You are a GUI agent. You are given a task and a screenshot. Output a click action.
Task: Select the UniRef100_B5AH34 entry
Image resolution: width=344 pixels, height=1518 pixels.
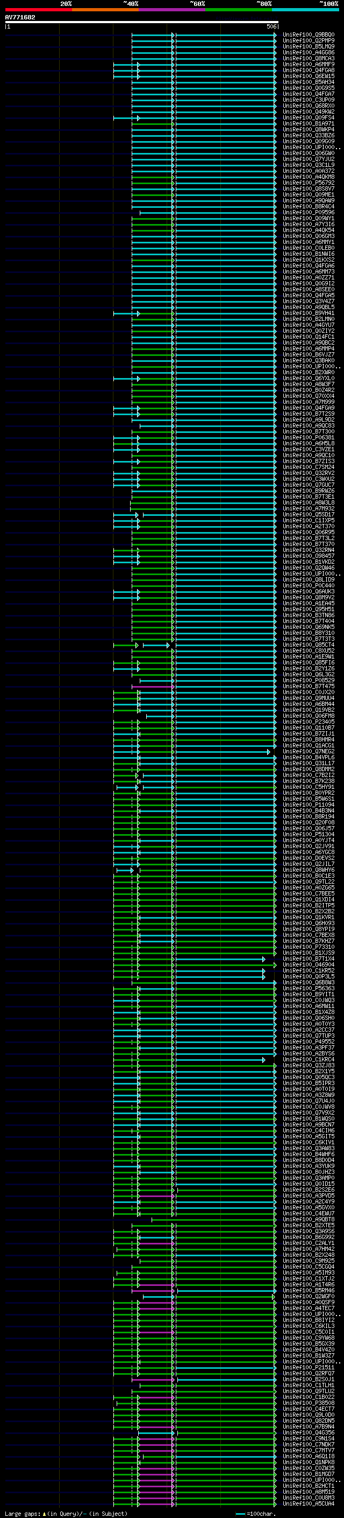pyautogui.click(x=309, y=82)
